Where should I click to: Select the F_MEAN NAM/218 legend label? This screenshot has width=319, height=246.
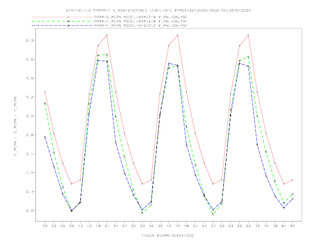[x=141, y=21]
